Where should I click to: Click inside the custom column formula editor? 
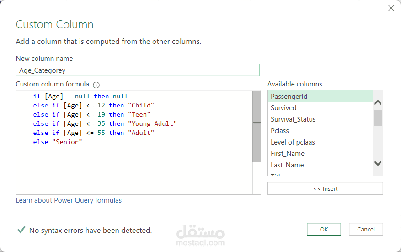pos(133,169)
